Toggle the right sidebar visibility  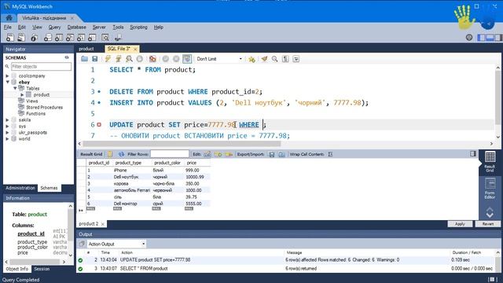pos(497,38)
